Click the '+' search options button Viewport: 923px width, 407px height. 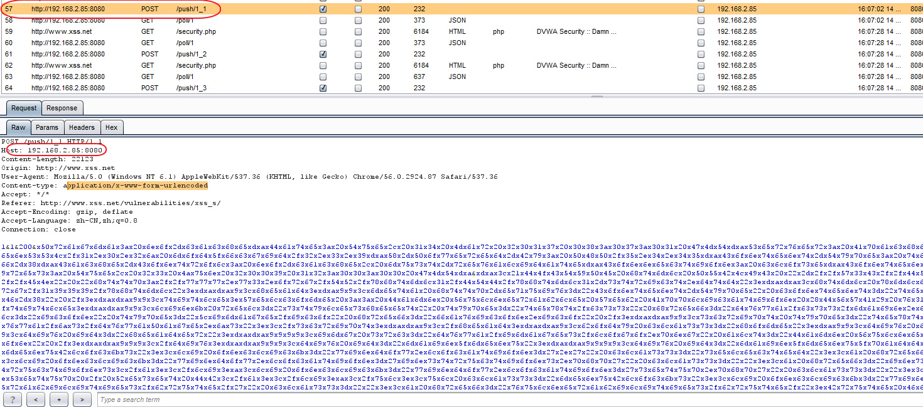[59, 399]
